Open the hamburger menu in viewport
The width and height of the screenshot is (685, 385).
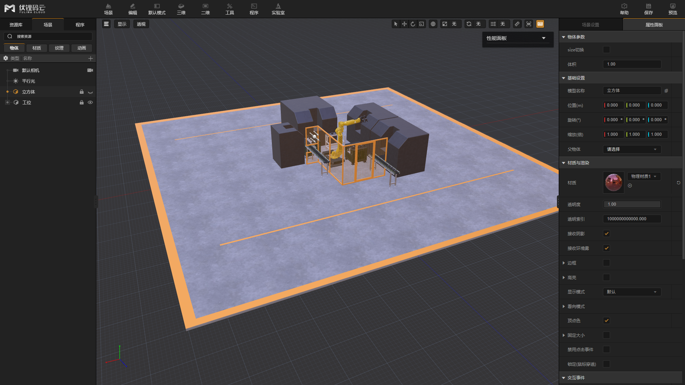(x=106, y=24)
